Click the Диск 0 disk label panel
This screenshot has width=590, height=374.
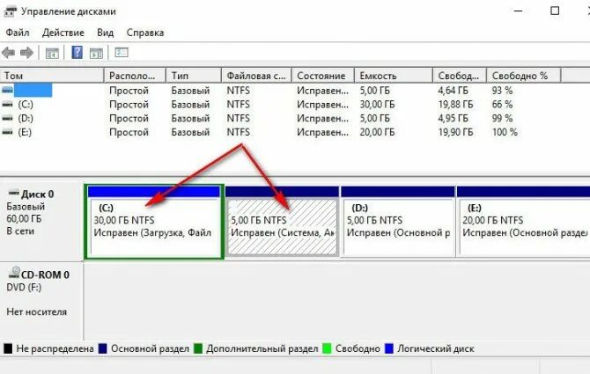coord(41,221)
